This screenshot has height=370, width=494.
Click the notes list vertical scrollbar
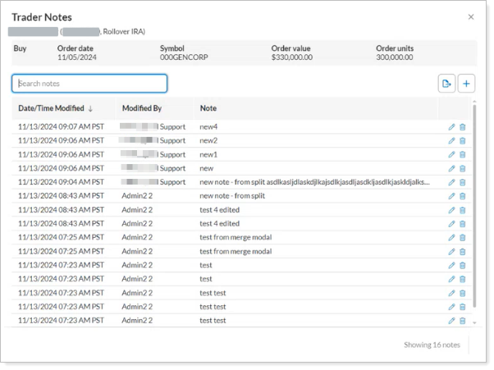point(473,205)
